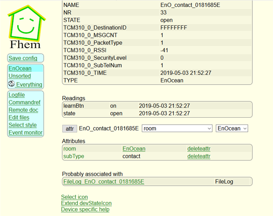Screen dimensions: 273x216
Task: Open the Save config link
Action: (23, 58)
